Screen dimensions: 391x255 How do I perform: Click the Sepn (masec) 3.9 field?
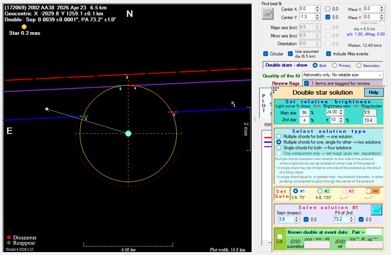pos(286,219)
